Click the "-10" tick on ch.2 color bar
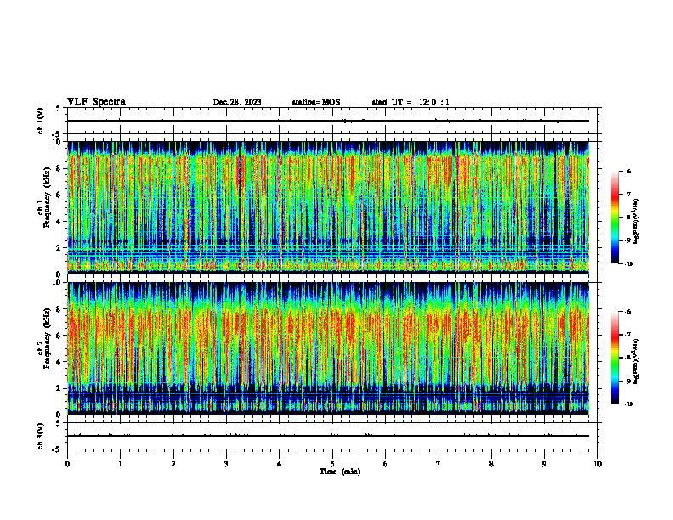This screenshot has width=673, height=520. [628, 404]
